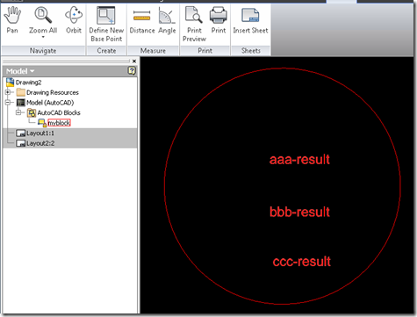Click Define New Base Point
Viewport: 417px width, 317px height.
click(106, 25)
